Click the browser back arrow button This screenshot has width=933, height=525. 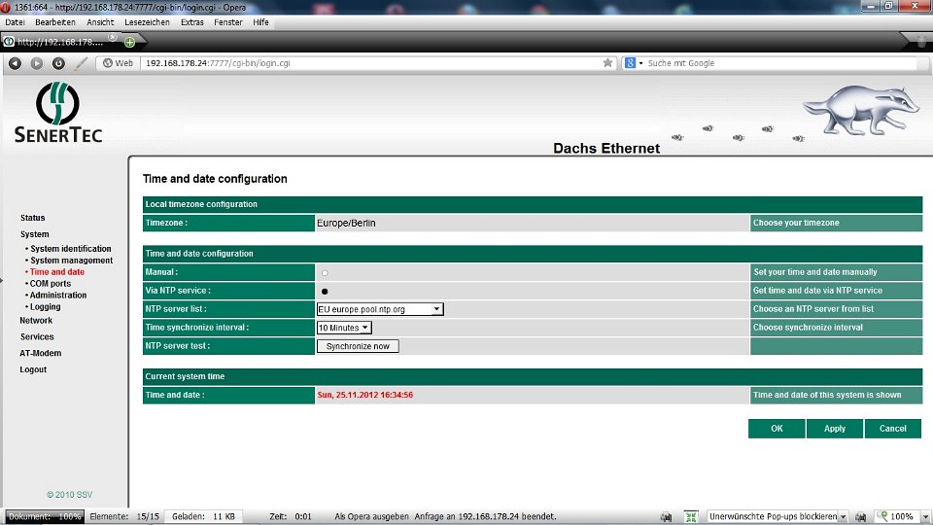pos(15,63)
